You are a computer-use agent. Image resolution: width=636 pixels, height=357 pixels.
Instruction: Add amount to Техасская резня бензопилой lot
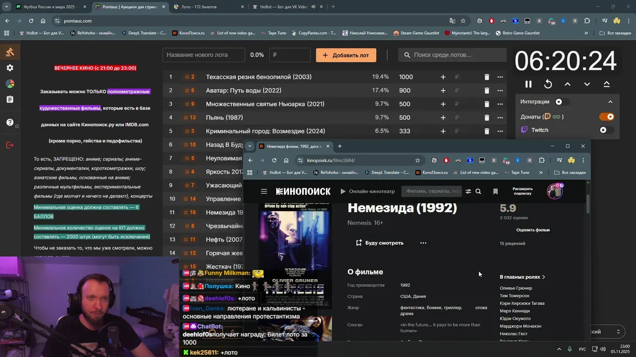coord(443,77)
